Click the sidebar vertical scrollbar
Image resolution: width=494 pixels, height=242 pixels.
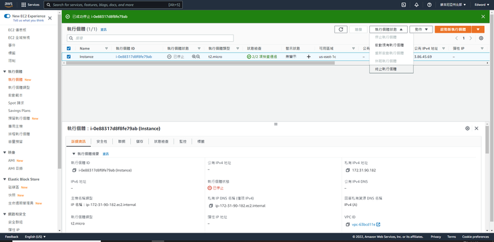click(x=59, y=91)
